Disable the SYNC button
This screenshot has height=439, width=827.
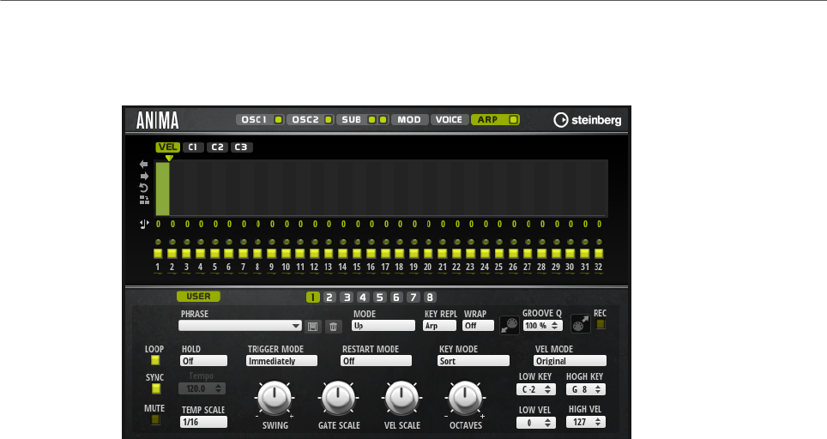point(155,388)
